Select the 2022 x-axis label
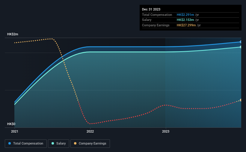Image resolution: width=246 pixels, height=152 pixels. click(90, 131)
